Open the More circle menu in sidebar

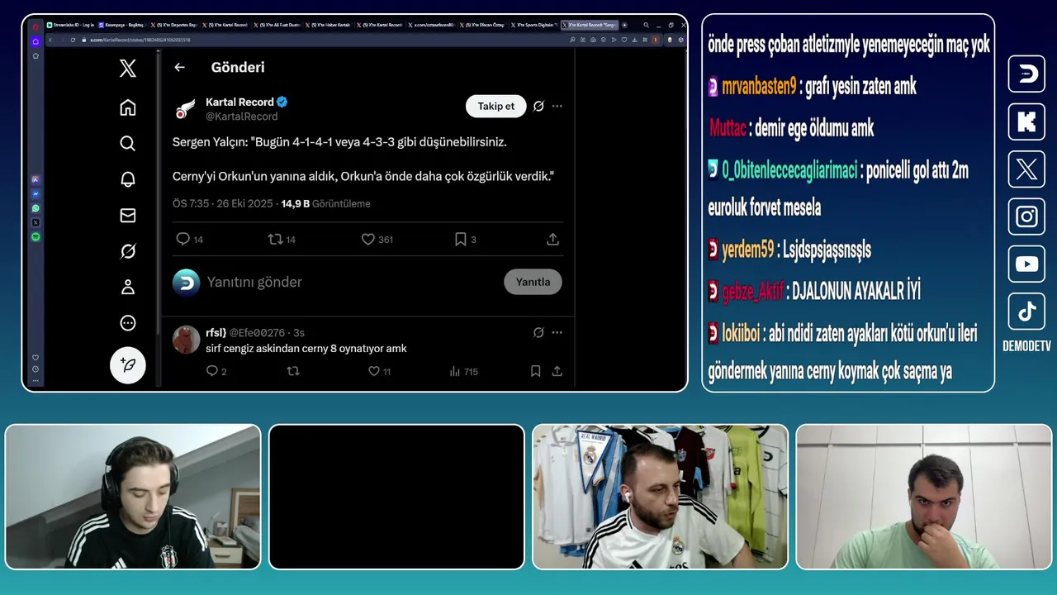128,323
